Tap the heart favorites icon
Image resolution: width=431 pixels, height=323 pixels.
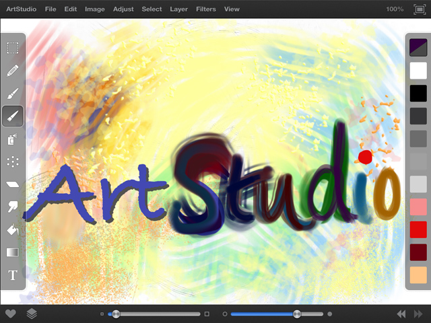click(x=11, y=314)
